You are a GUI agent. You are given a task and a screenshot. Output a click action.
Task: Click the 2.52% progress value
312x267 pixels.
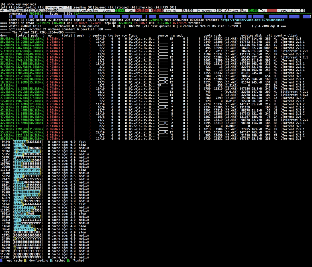[x=68, y=14]
